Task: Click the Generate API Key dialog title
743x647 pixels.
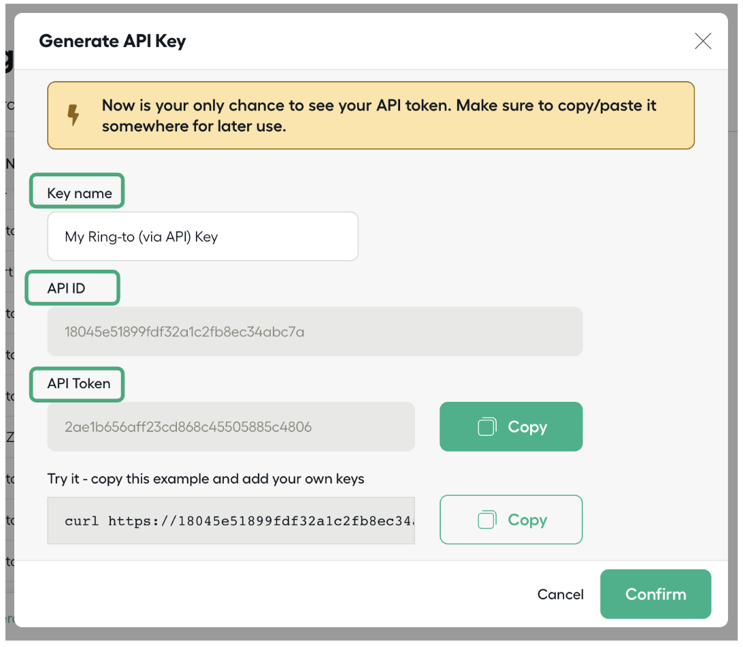Action: (x=113, y=42)
